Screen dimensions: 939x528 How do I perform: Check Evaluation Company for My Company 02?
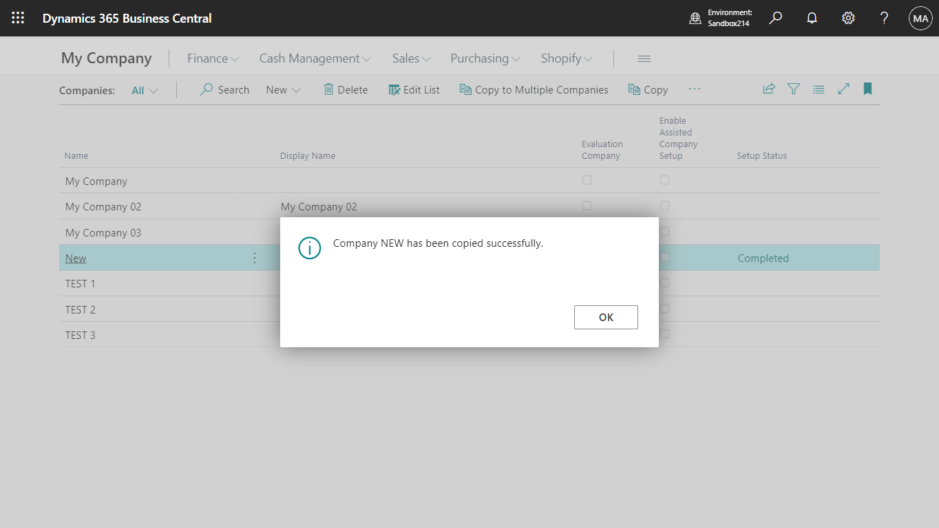(x=587, y=206)
